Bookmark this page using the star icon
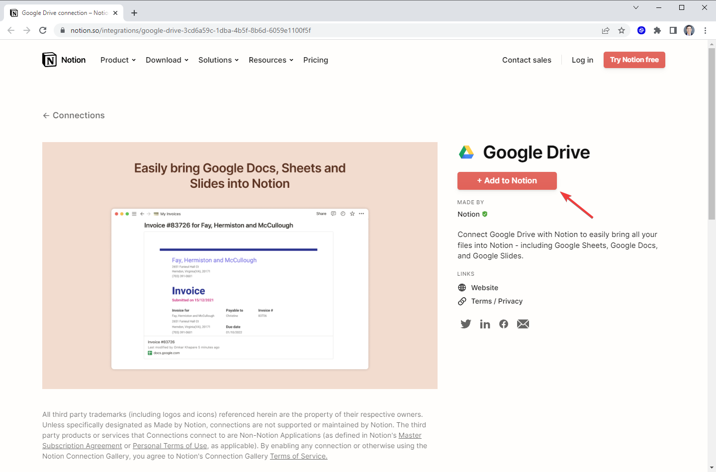The width and height of the screenshot is (716, 472). pos(622,30)
